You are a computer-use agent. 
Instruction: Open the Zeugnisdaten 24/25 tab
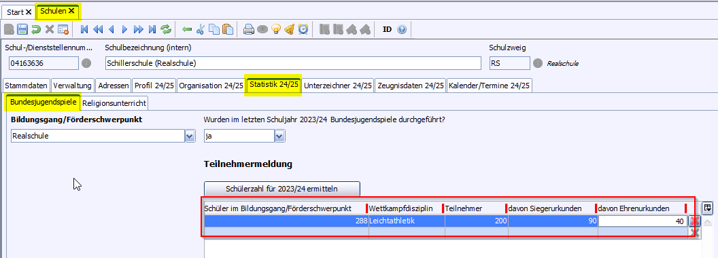(x=410, y=86)
